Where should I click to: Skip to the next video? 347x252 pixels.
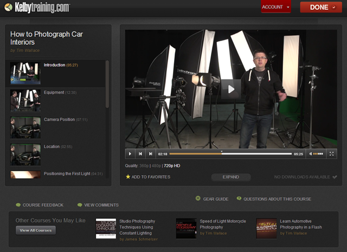[x=151, y=154]
